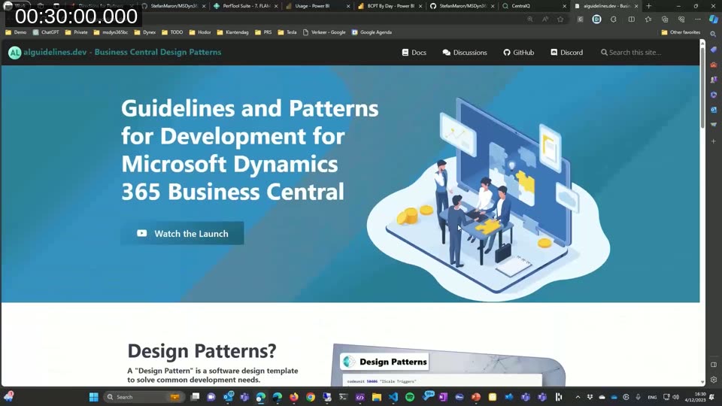The image size is (722, 406).
Task: Open the taskbar clock and date
Action: tap(696, 397)
